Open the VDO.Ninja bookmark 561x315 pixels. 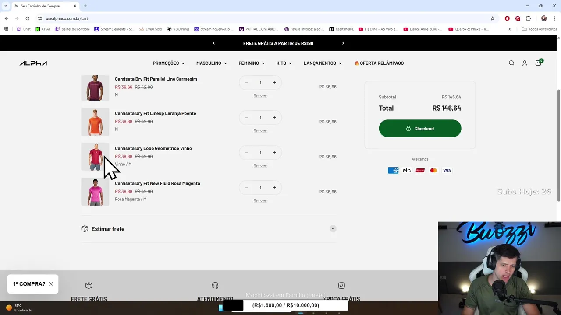pos(178,29)
